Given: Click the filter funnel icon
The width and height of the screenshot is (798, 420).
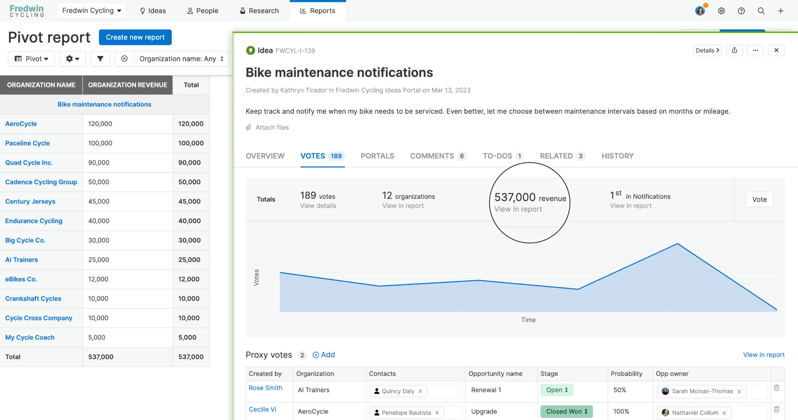Looking at the screenshot, I should pyautogui.click(x=100, y=59).
